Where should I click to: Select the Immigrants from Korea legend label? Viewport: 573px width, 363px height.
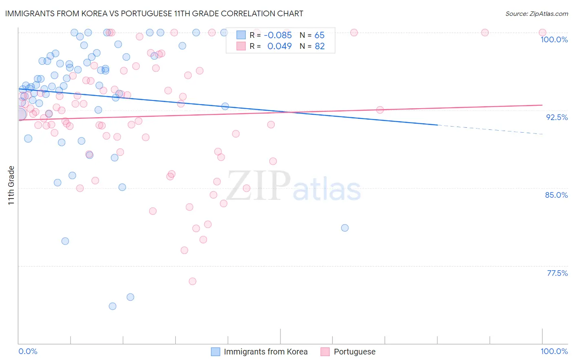[266, 352]
